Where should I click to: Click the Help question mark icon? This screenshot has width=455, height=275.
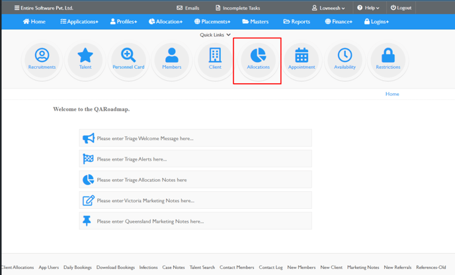pyautogui.click(x=360, y=8)
